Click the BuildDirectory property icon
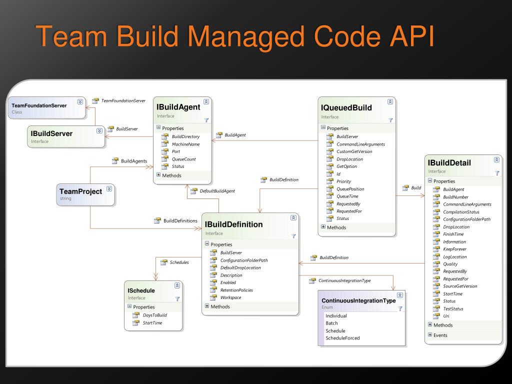The height and width of the screenshot is (384, 512). coord(165,136)
